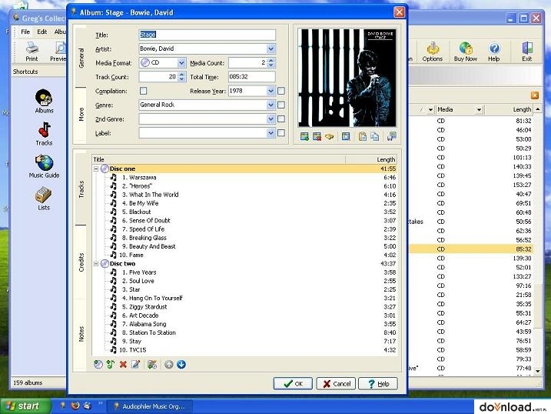Open Albums shortcut in sidebar
551x414 pixels.
[44, 102]
